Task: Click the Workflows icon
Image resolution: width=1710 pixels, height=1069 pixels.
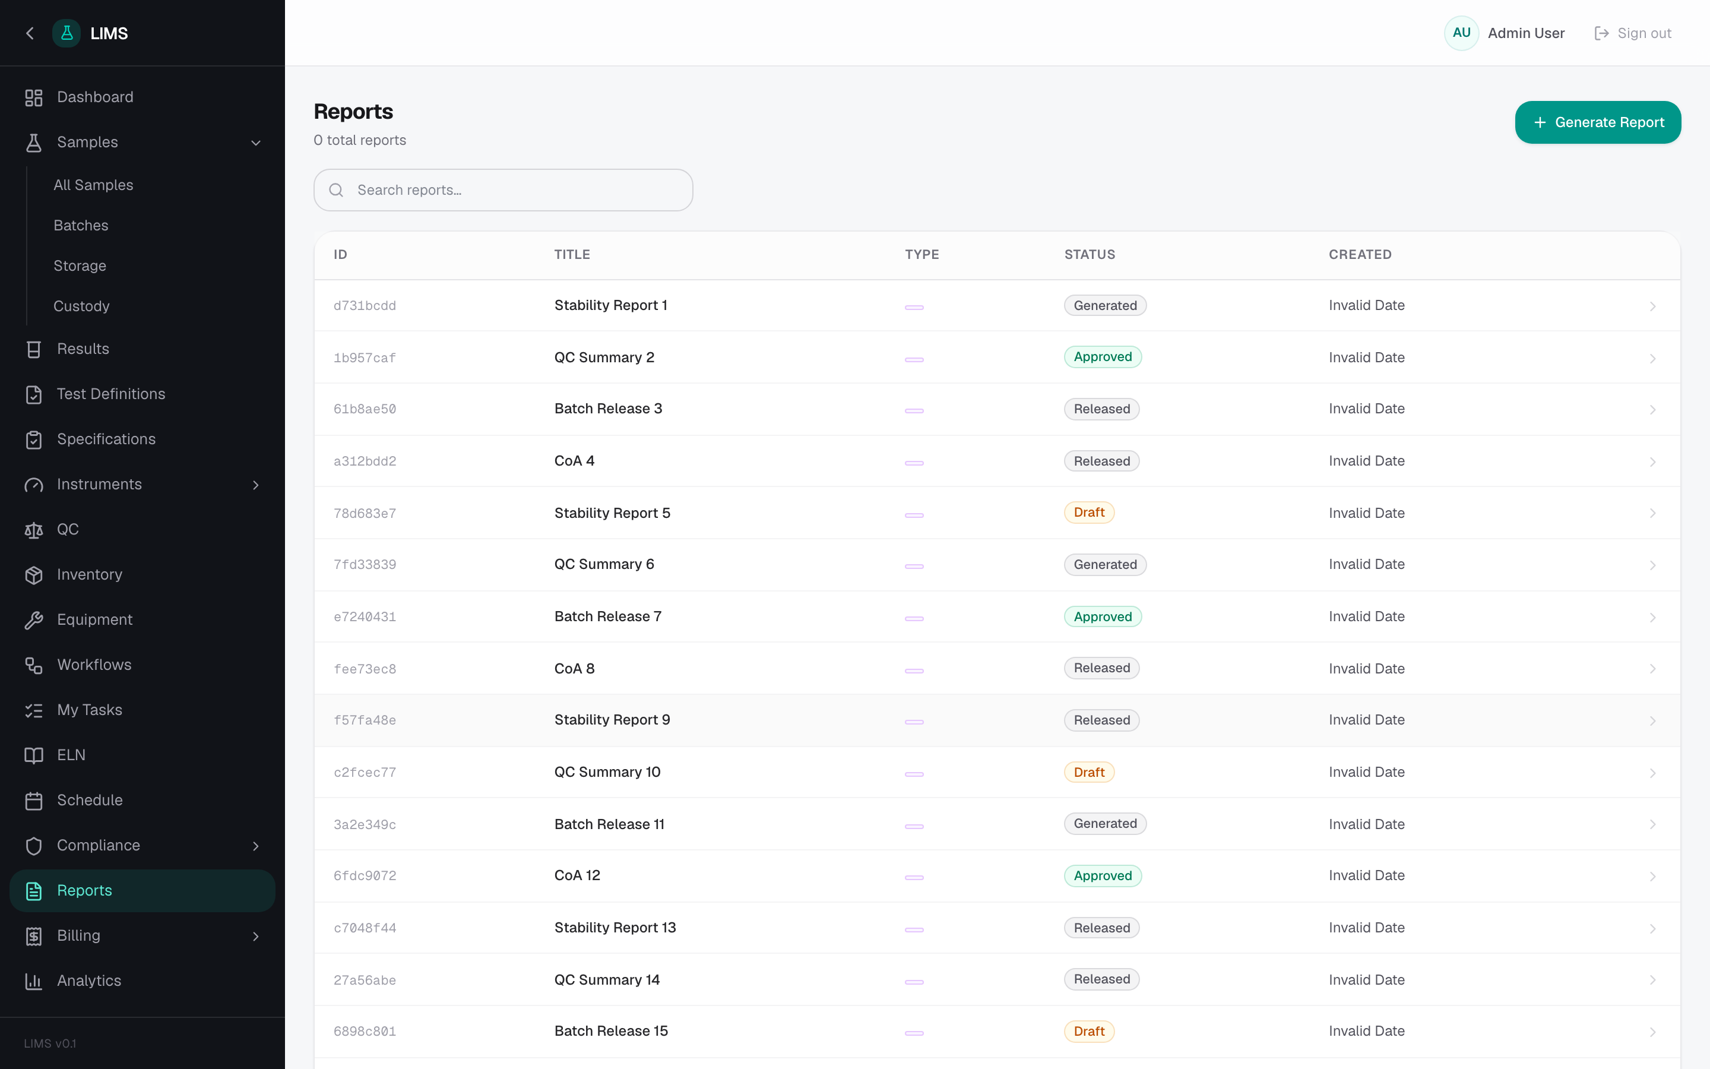Action: tap(34, 665)
